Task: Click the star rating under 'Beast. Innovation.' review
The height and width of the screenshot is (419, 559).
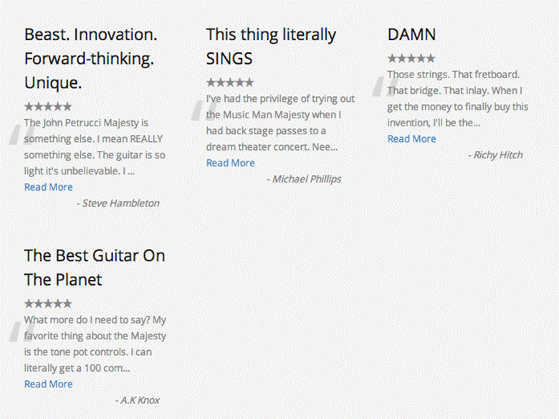Action: pyautogui.click(x=48, y=106)
